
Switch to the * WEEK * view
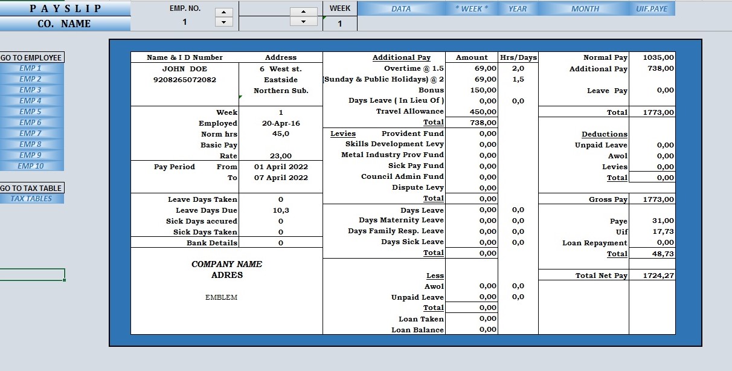[471, 8]
